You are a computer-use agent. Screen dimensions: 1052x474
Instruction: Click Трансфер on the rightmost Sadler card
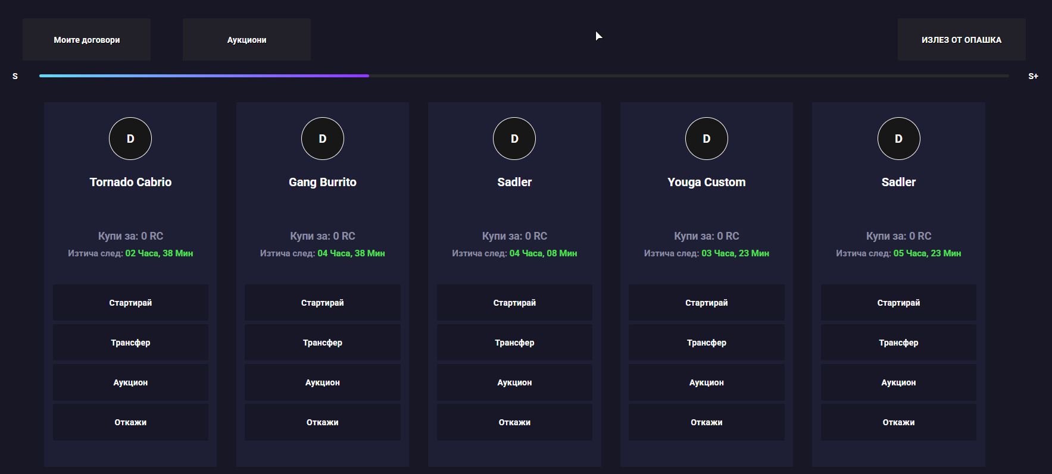point(898,343)
